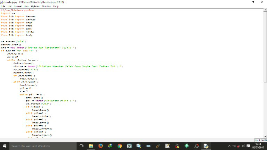Click the 'head.home()' line
This screenshot has height=150, width=267.
(x=28, y=85)
